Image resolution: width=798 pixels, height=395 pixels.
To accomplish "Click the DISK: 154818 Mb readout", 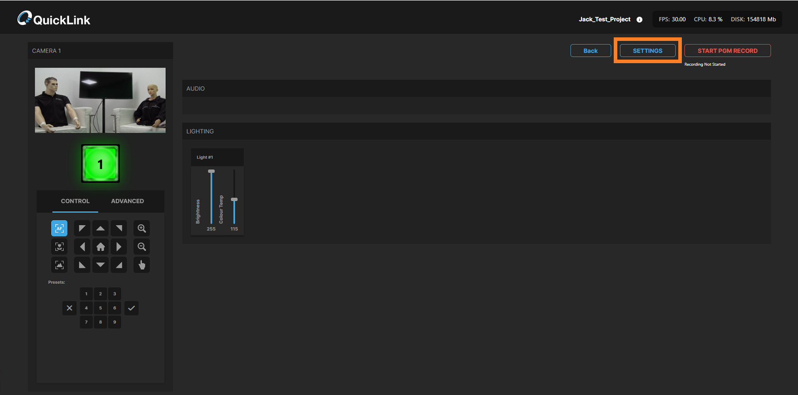I will 753,20.
